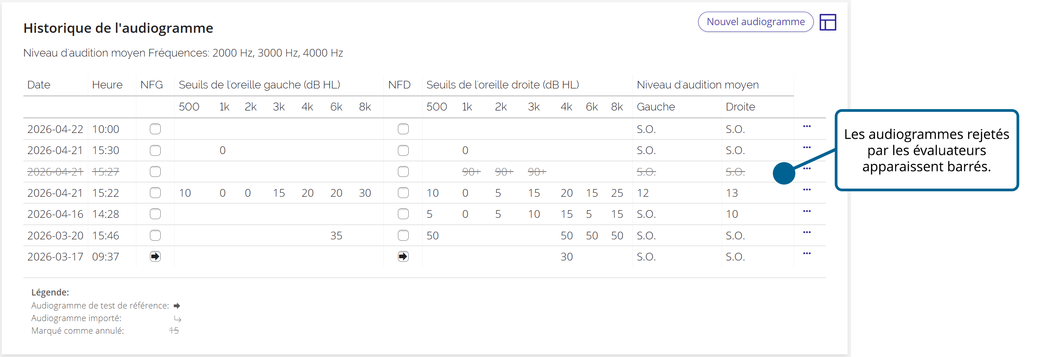Toggle the NFD checkbox on the rejected 15:27 row
1042x357 pixels.
point(403,172)
